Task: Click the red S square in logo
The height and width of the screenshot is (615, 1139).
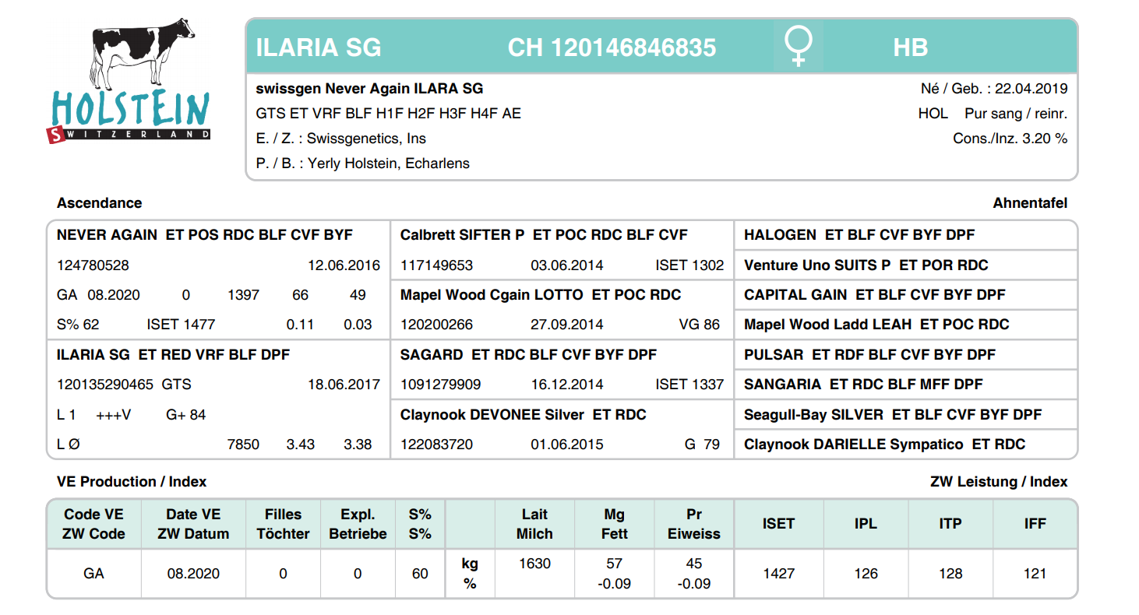Action: coord(56,135)
